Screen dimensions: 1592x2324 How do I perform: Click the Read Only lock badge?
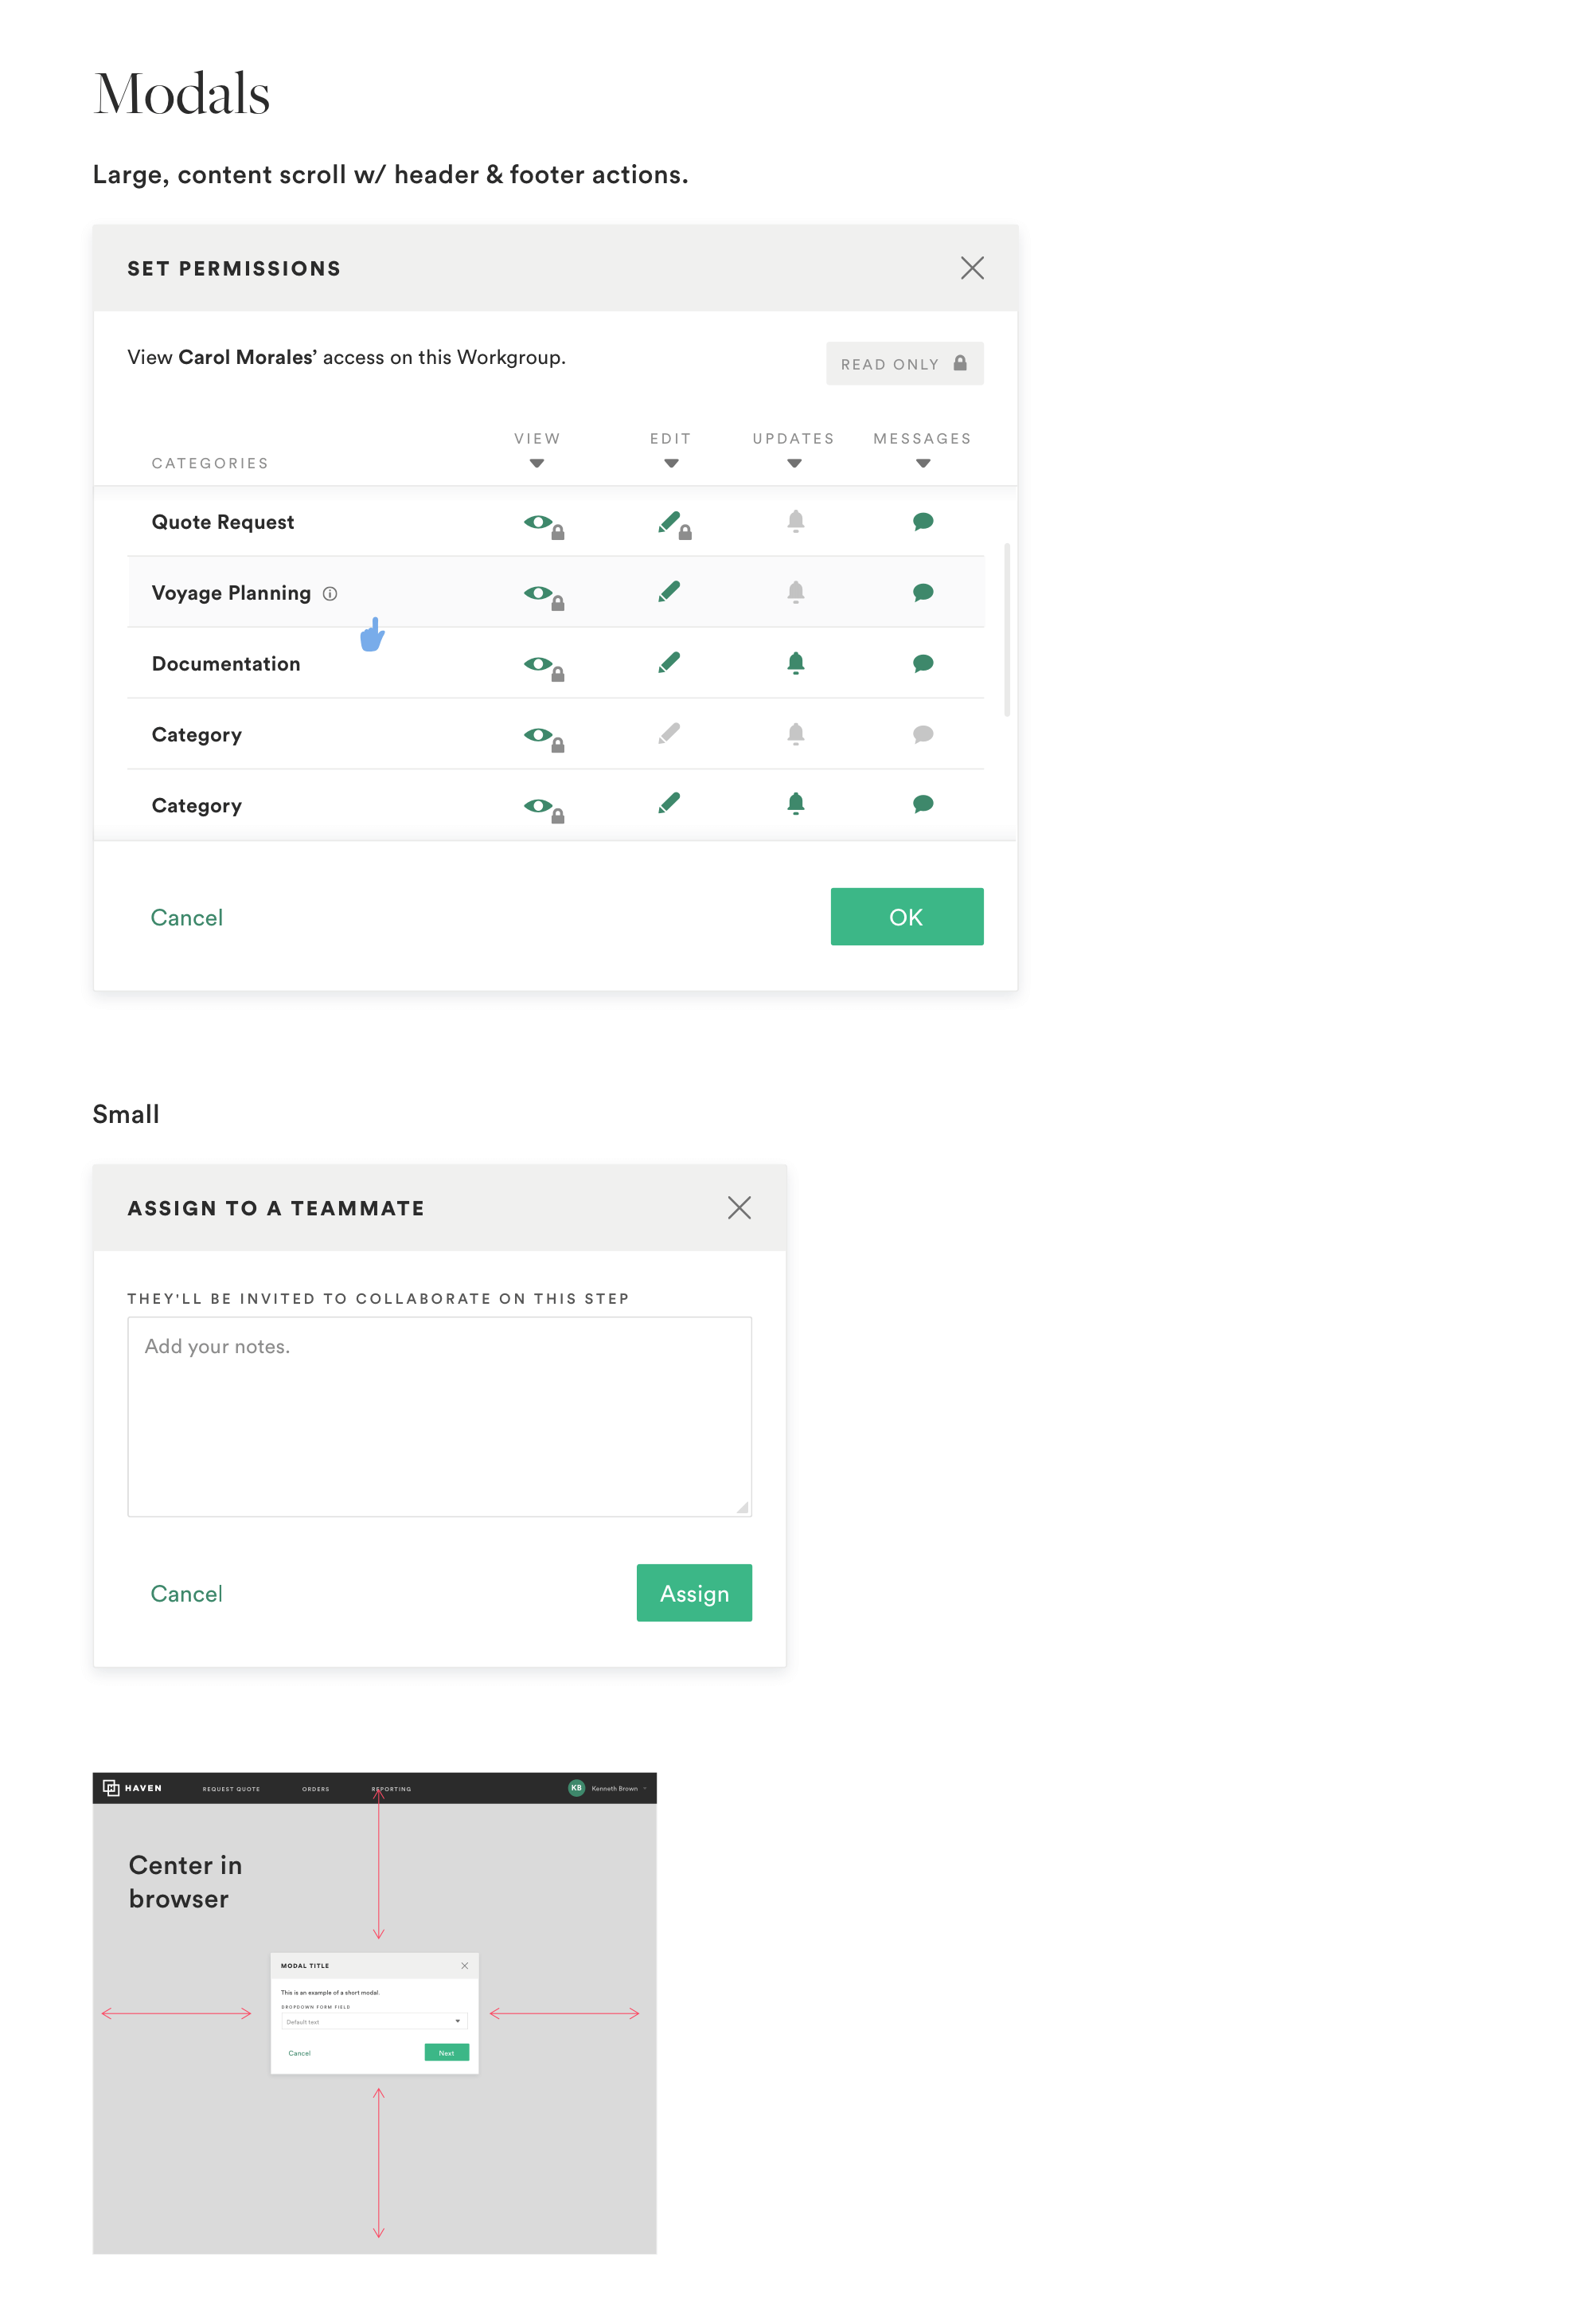pos(904,363)
